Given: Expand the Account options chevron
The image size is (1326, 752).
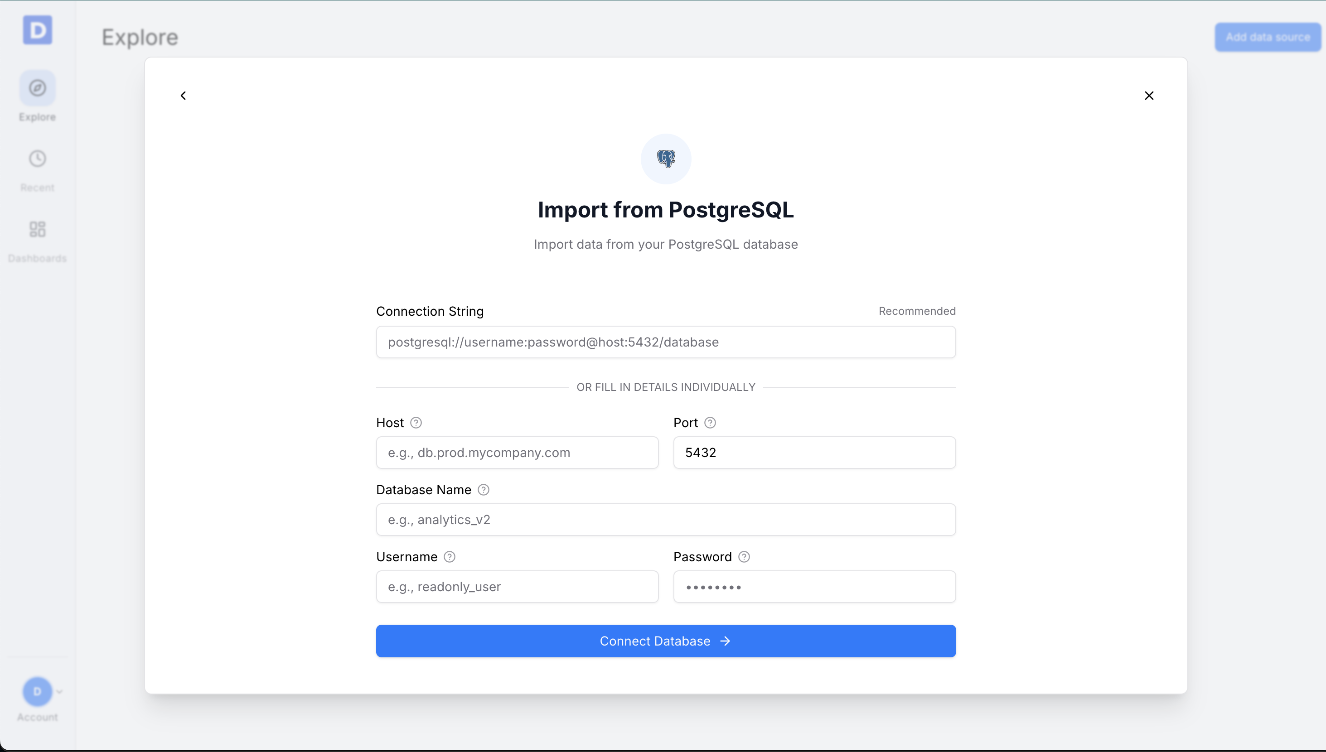Looking at the screenshot, I should (x=59, y=692).
